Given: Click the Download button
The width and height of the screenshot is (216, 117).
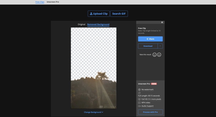Looking at the screenshot, I should (x=148, y=46).
